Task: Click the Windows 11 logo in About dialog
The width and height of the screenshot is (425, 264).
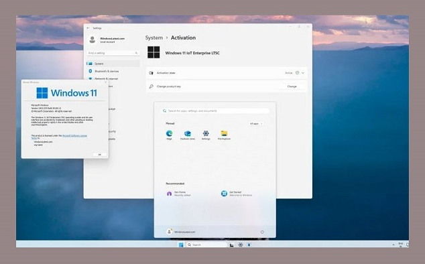Action: (x=66, y=93)
